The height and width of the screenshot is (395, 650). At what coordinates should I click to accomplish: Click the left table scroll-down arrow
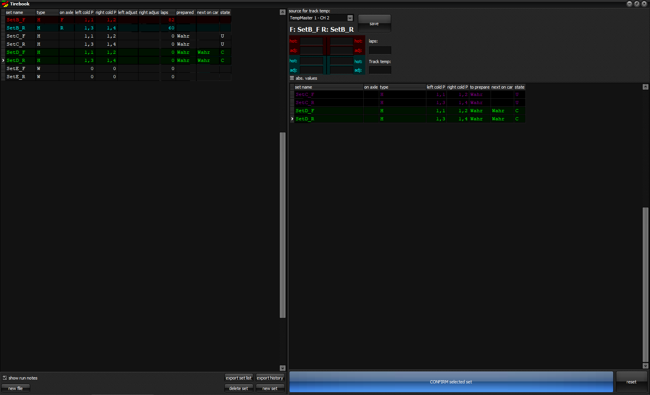(282, 368)
